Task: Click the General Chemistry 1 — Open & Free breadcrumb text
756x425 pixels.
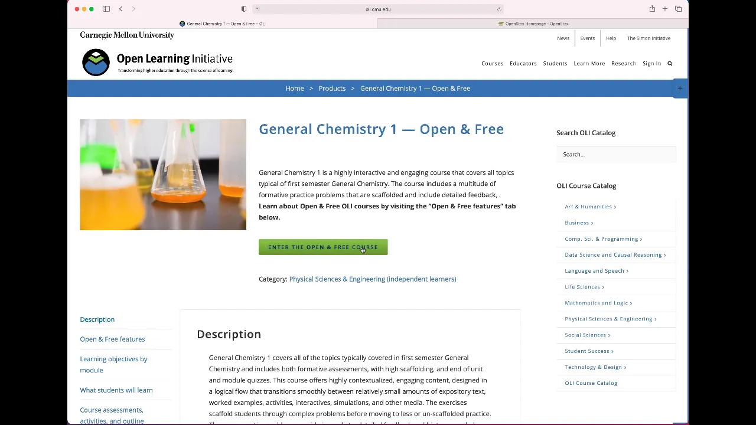Action: coord(415,89)
